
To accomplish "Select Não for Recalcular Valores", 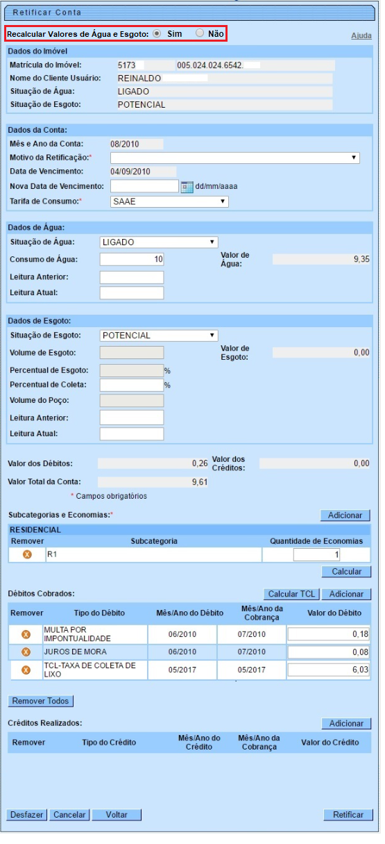I will (200, 33).
